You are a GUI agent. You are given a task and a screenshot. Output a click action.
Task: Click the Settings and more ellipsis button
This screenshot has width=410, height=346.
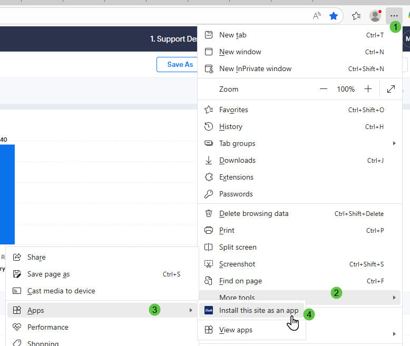pos(394,16)
